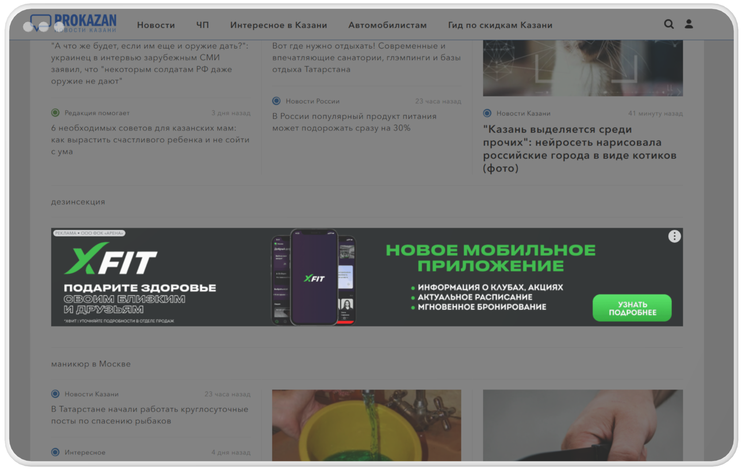Select the blue dot beside Новости Казани, 23 часа назад
The image size is (743, 470).
click(x=55, y=394)
